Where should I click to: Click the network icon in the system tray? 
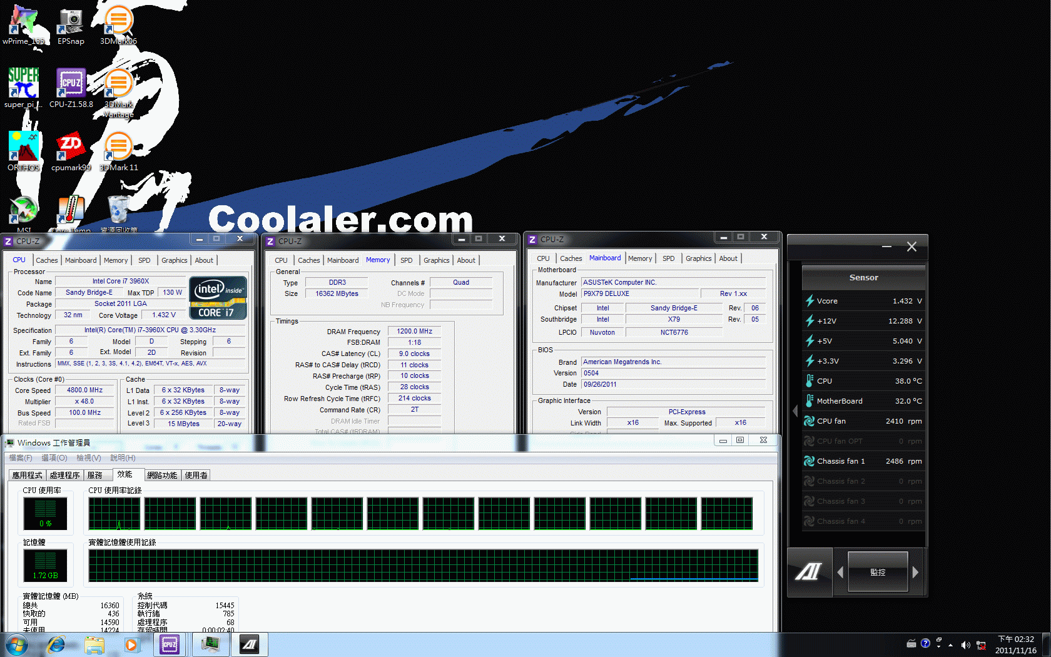[x=981, y=645]
